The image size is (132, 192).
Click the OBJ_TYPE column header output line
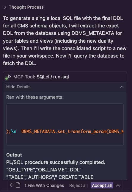coord(44,170)
